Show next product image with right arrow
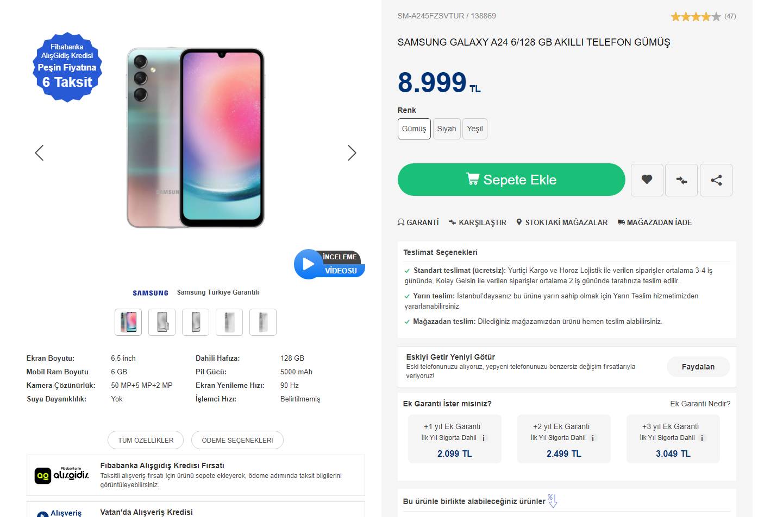758x517 pixels. point(352,153)
